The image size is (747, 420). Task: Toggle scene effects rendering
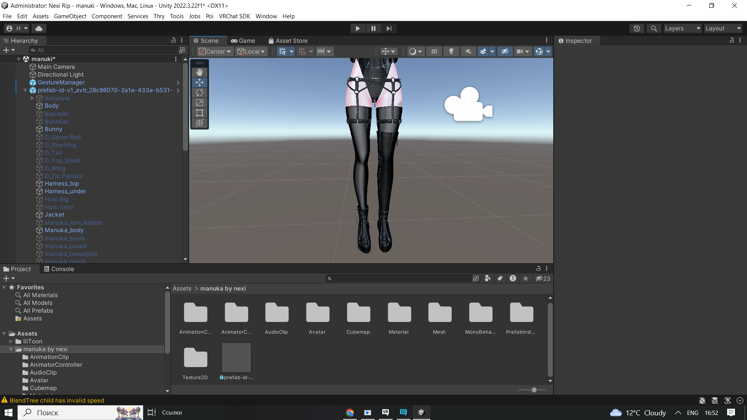tap(483, 51)
